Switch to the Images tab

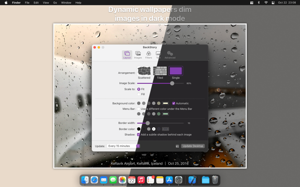[x=138, y=55]
